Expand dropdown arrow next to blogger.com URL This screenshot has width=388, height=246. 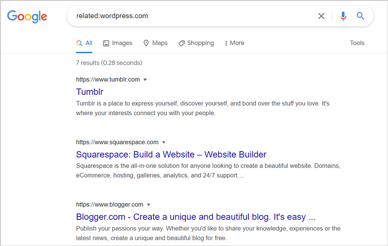click(x=148, y=204)
